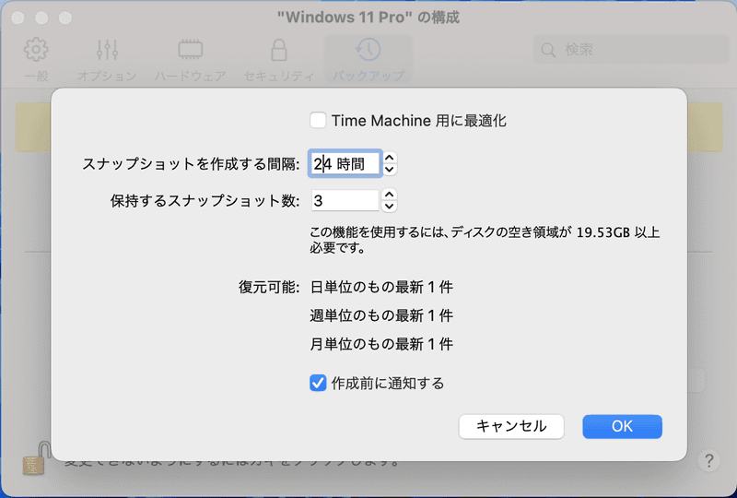The width and height of the screenshot is (737, 498).
Task: Zoom the configuration window with green button
Action: pyautogui.click(x=65, y=18)
